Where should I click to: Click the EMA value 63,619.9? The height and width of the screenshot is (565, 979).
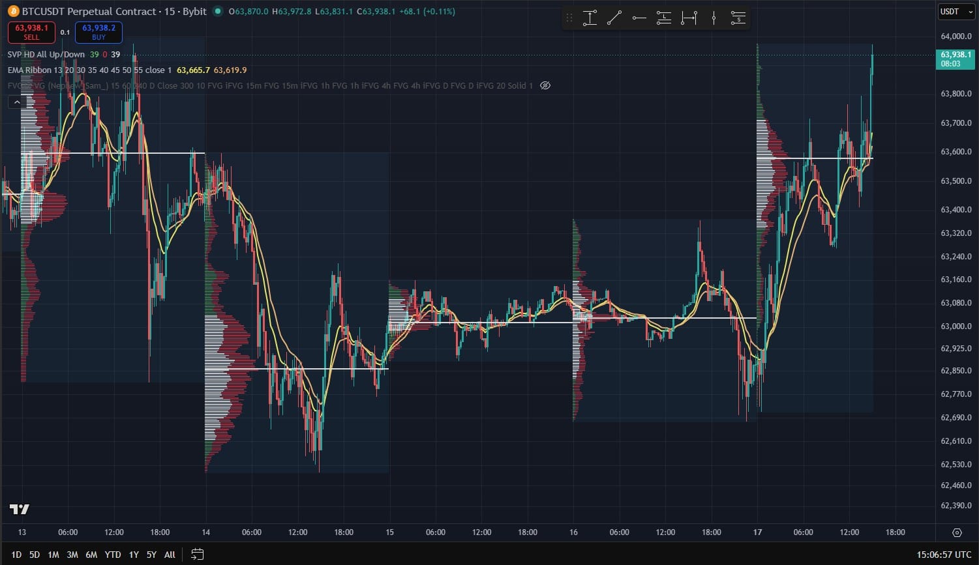coord(230,70)
